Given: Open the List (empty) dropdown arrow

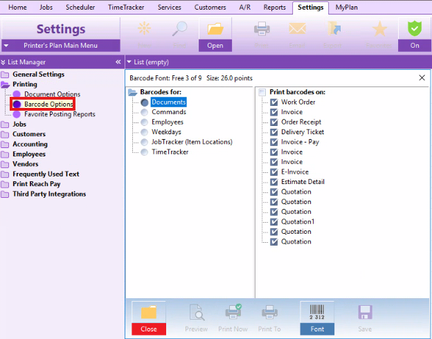Looking at the screenshot, I should (129, 62).
